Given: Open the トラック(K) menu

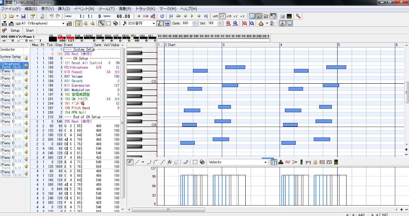Looking at the screenshot, I should click(x=145, y=9).
